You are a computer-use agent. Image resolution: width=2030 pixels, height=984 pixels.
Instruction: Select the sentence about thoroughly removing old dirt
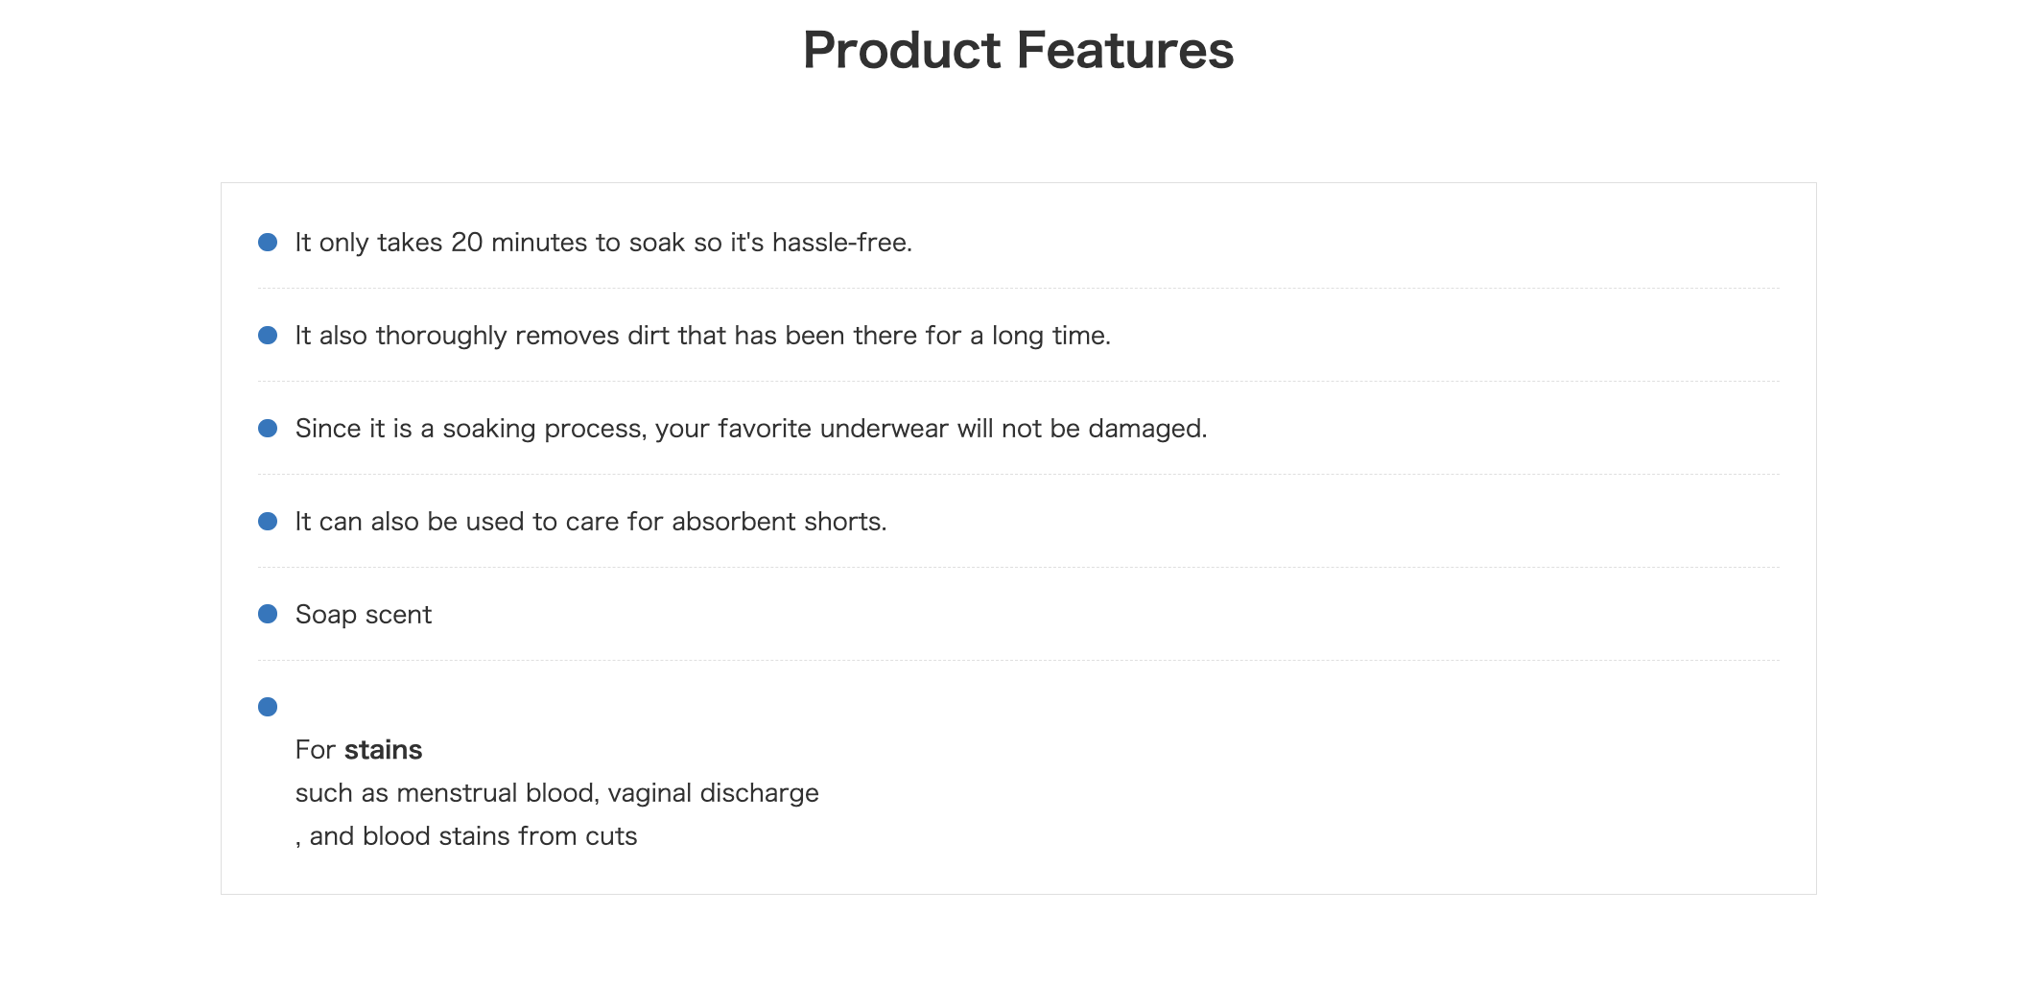(x=703, y=336)
